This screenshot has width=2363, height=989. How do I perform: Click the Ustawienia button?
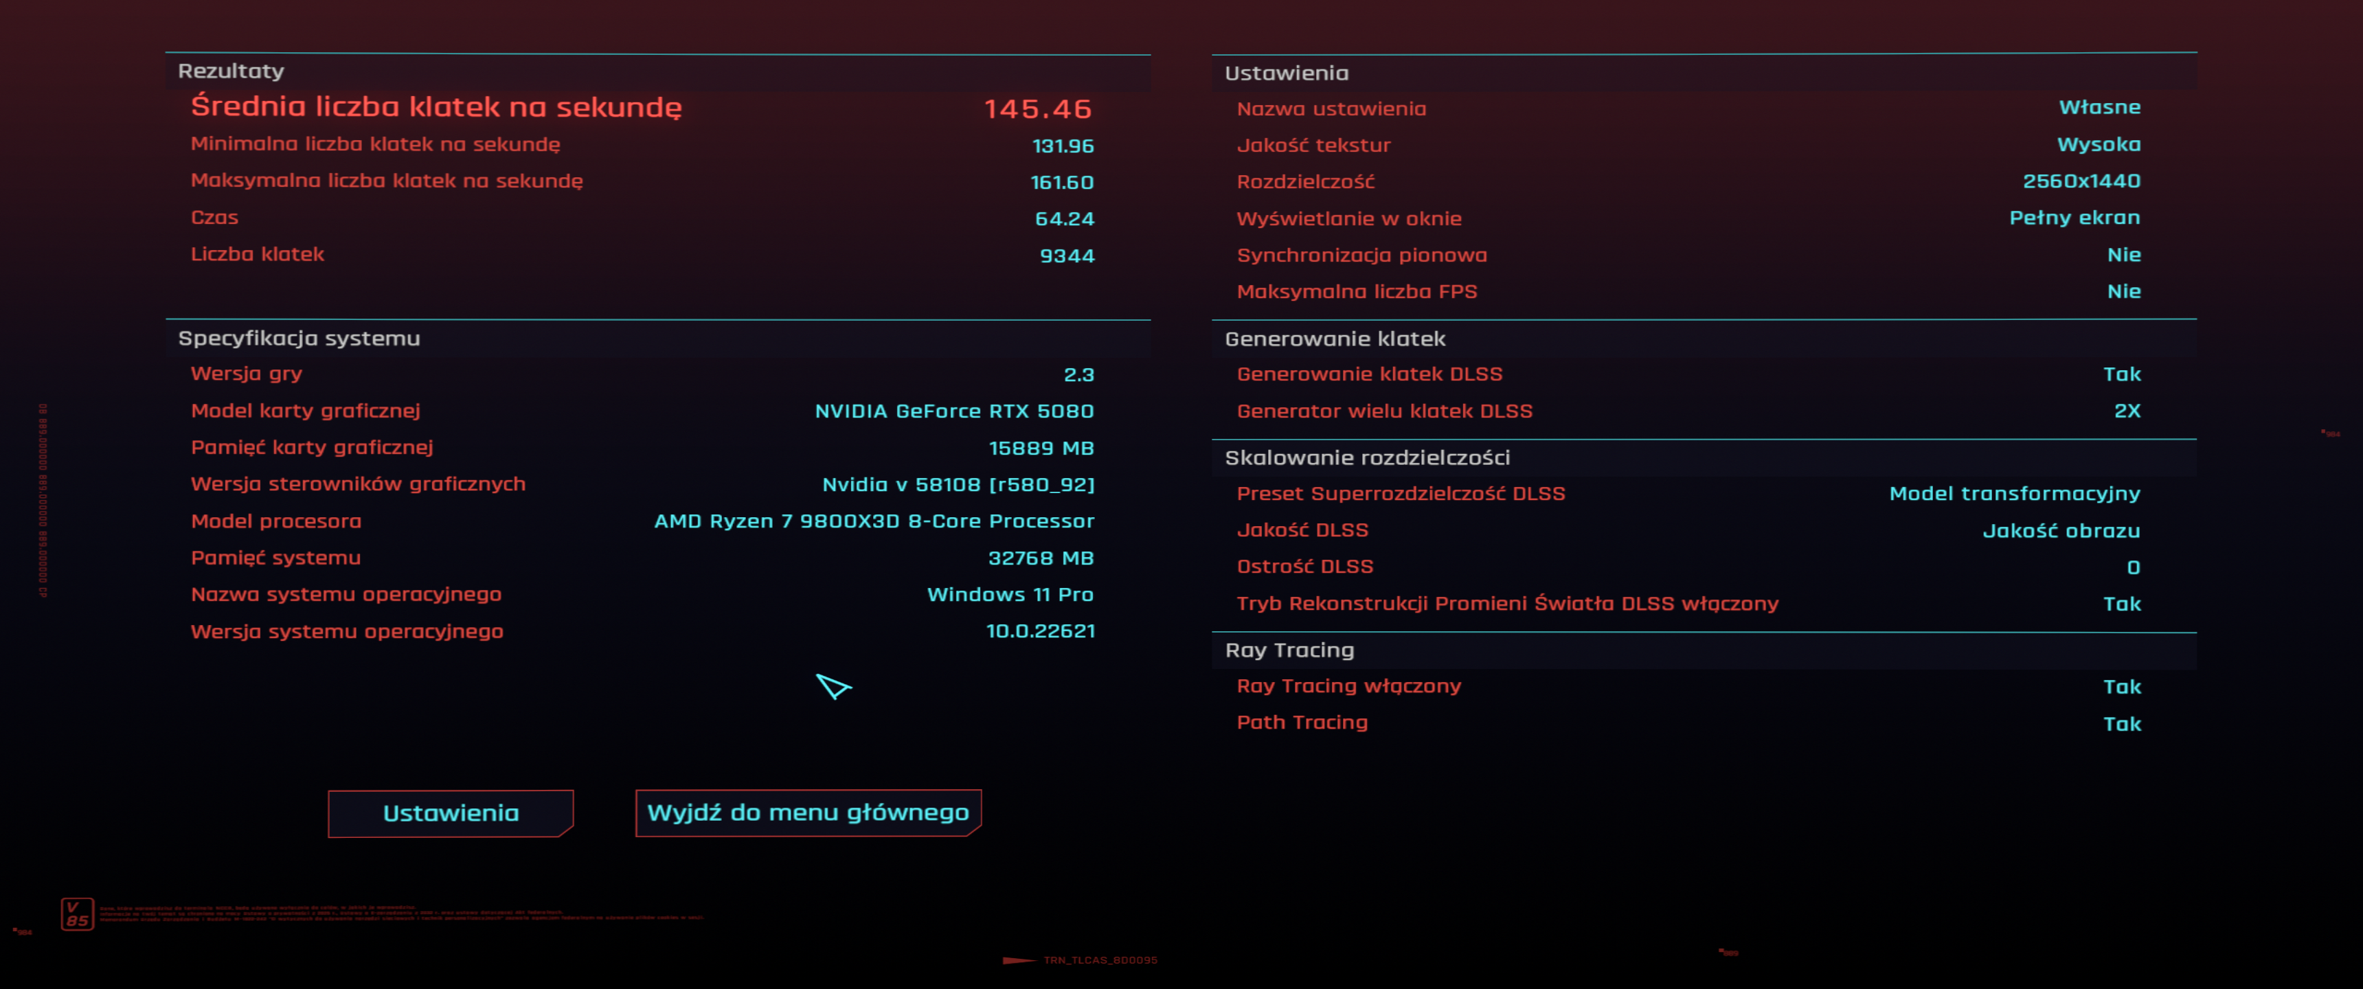451,813
